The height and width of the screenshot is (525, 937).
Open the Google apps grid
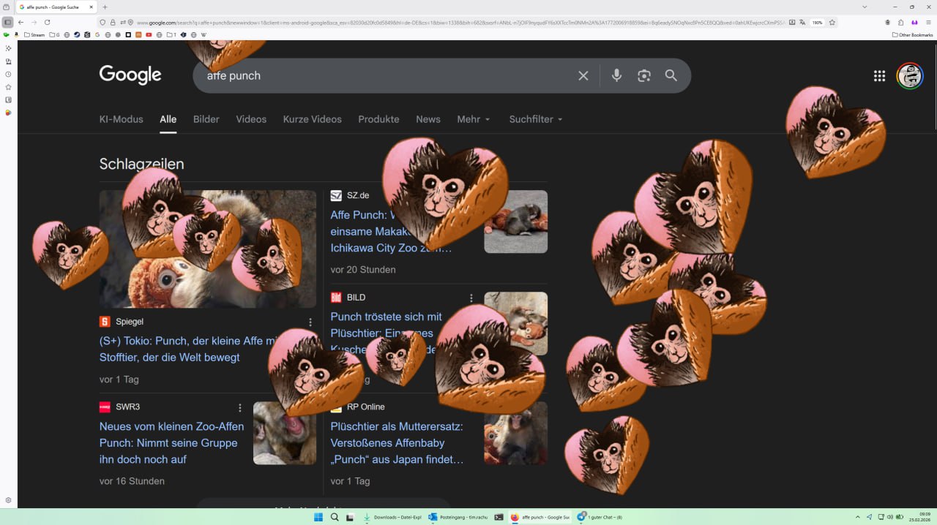pos(879,76)
